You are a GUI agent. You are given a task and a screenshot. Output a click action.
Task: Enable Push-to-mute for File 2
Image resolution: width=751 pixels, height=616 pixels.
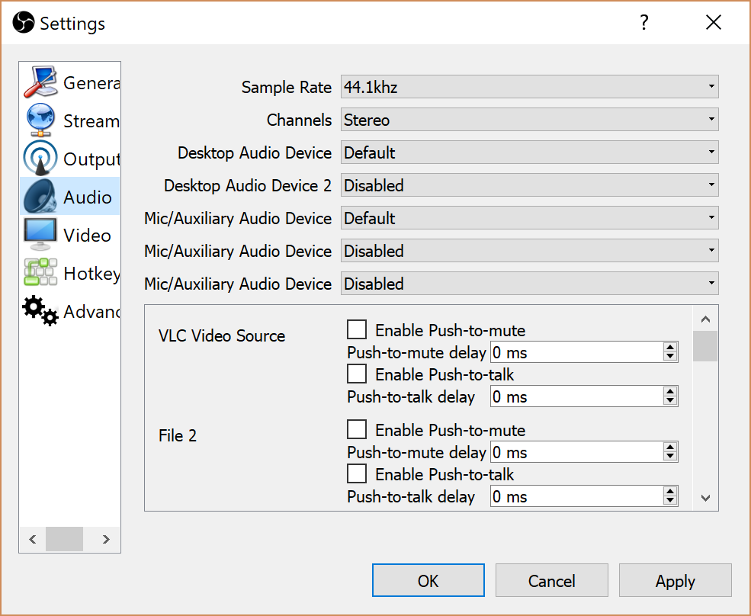coord(357,430)
